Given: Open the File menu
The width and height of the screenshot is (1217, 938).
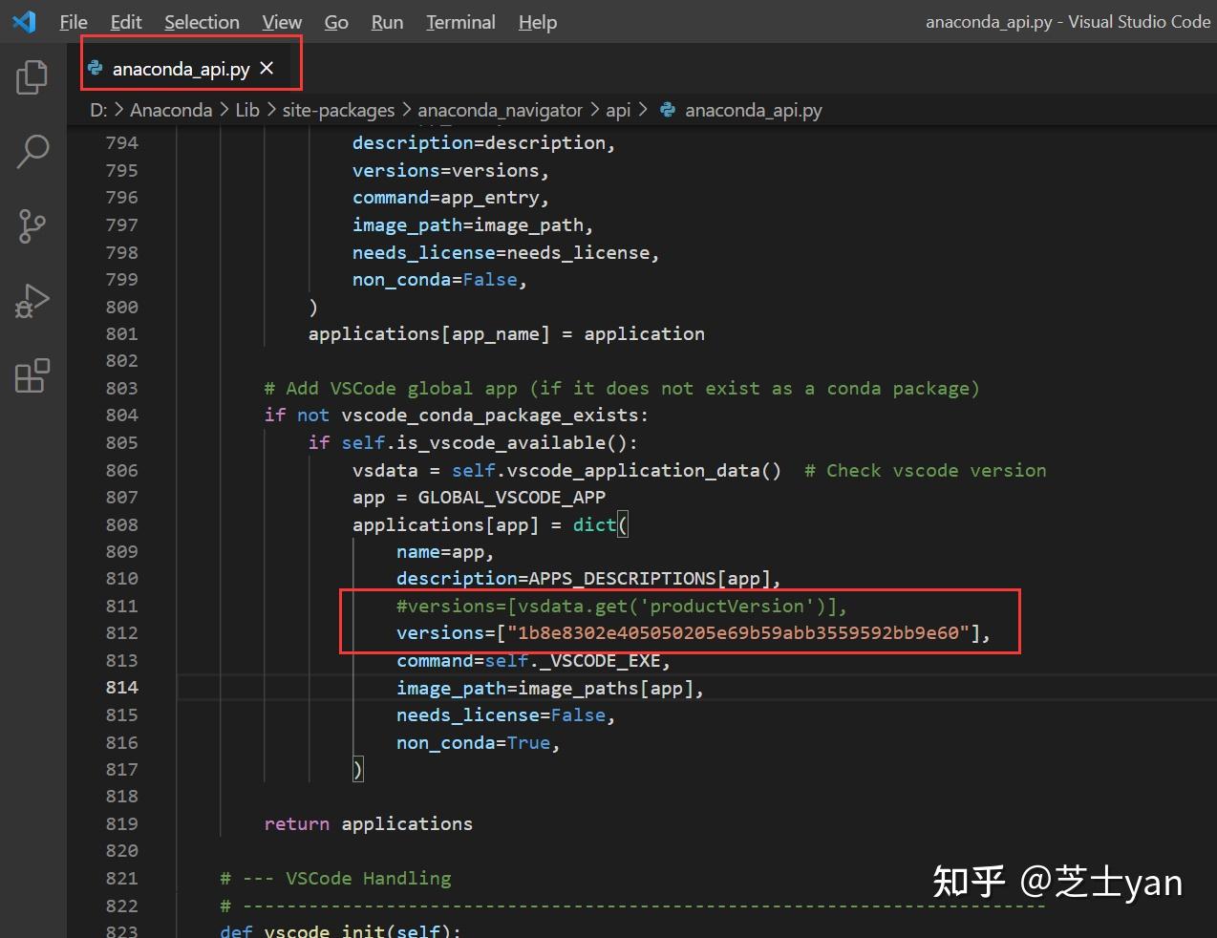Looking at the screenshot, I should click(73, 21).
